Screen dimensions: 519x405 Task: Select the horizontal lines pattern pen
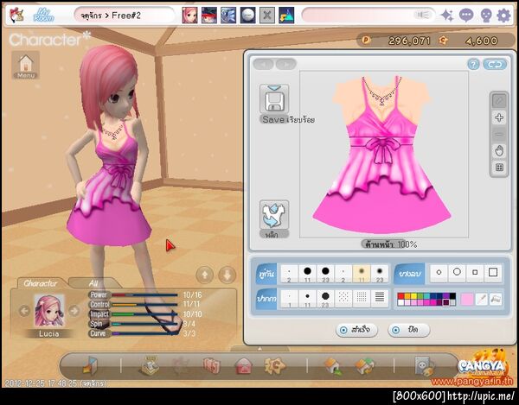(380, 299)
